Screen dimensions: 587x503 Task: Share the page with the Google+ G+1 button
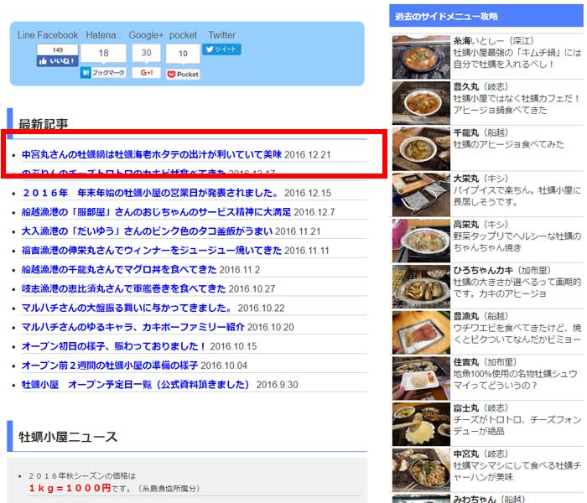click(x=146, y=73)
